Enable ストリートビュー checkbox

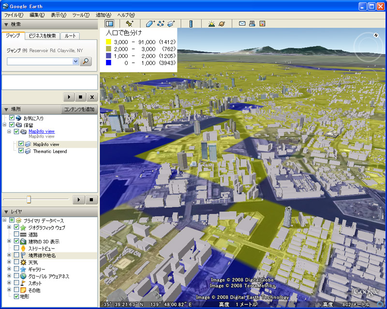(x=16, y=248)
